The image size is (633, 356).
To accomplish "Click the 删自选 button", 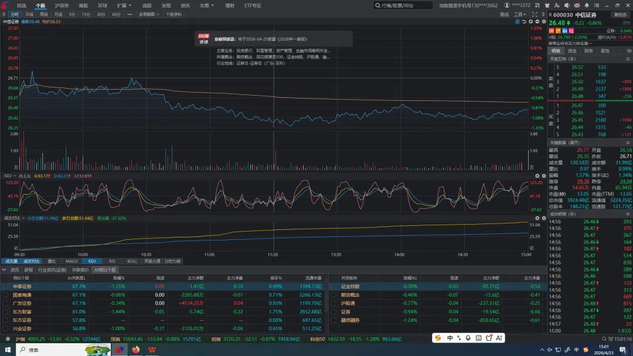I will coord(620,15).
